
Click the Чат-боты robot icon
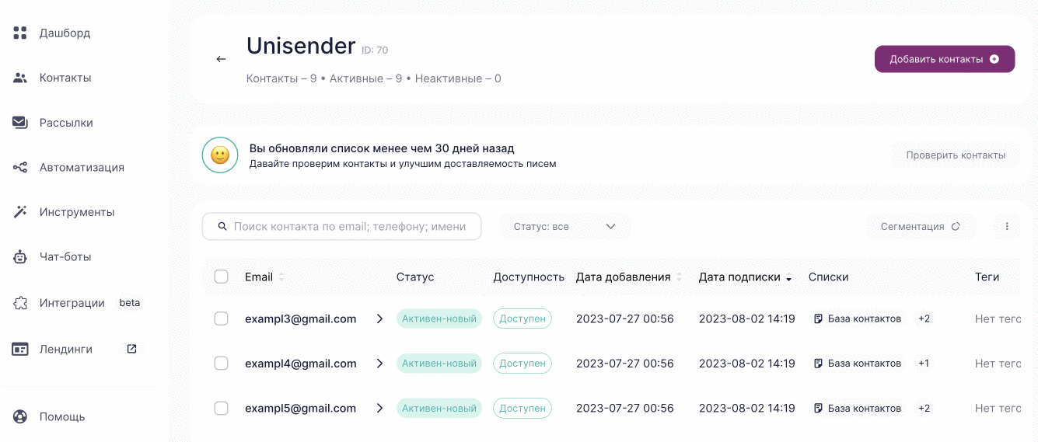click(20, 256)
